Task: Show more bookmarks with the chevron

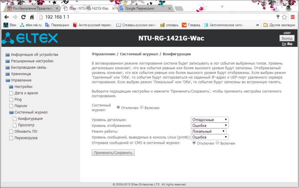Action: coord(257,25)
